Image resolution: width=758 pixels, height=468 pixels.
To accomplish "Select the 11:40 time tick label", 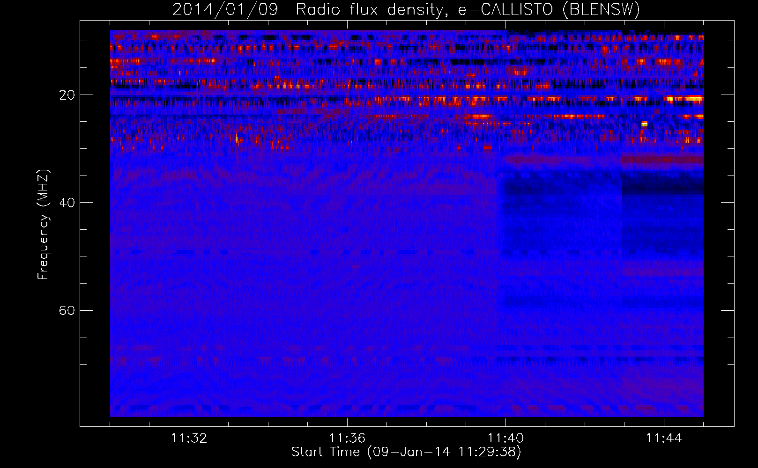I will [x=505, y=439].
